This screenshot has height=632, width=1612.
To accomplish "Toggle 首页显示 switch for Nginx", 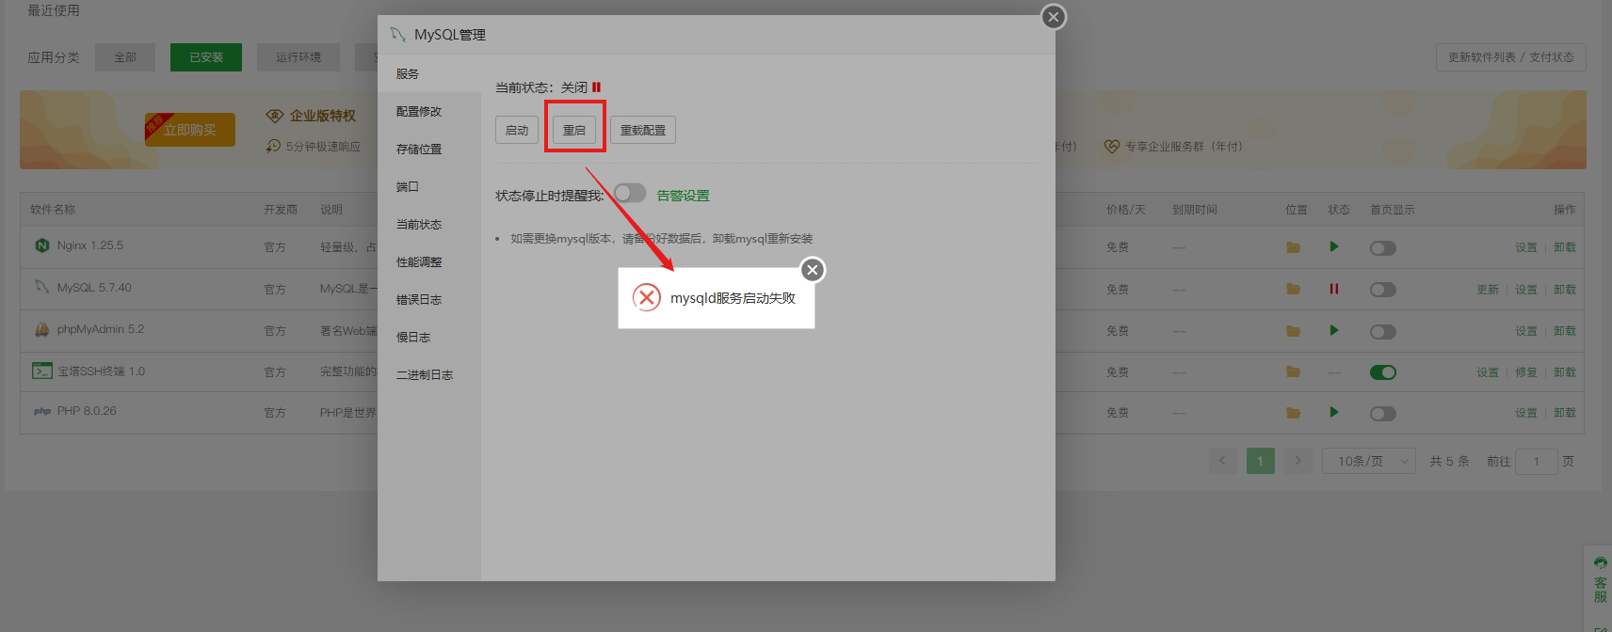I will [x=1383, y=248].
